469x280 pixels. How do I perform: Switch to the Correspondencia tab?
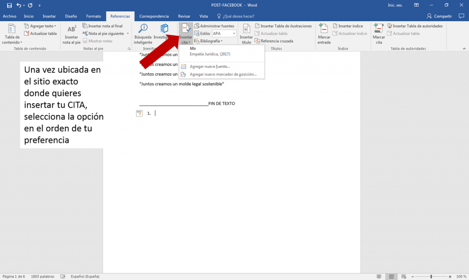(x=154, y=16)
